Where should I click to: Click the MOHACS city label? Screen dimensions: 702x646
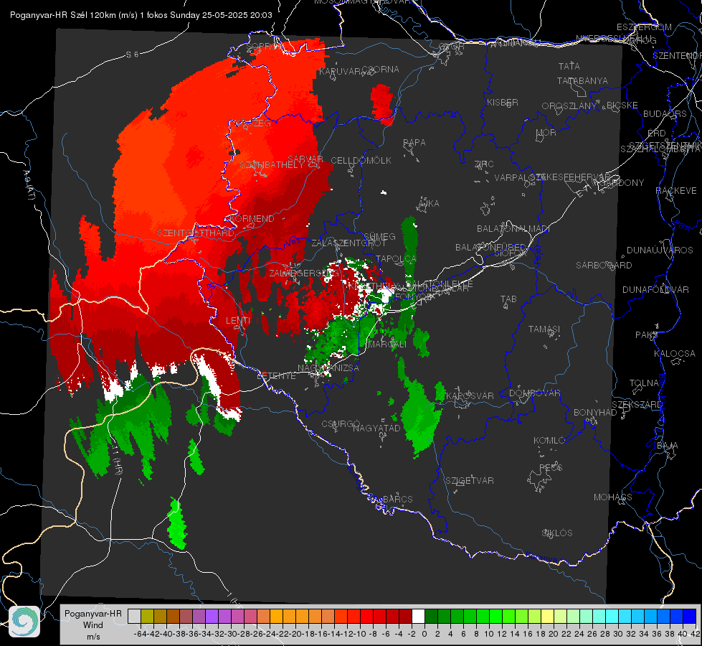tap(612, 497)
